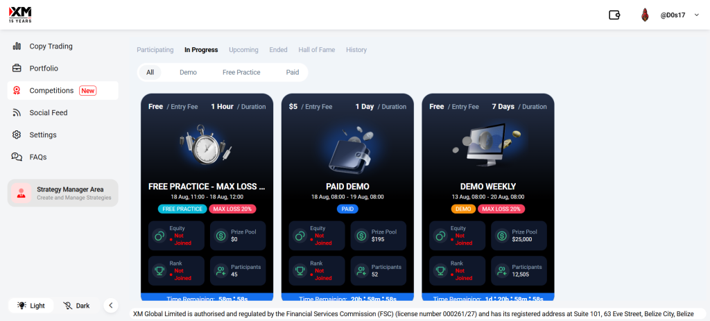
Task: Switch to Light theme
Action: pyautogui.click(x=31, y=306)
